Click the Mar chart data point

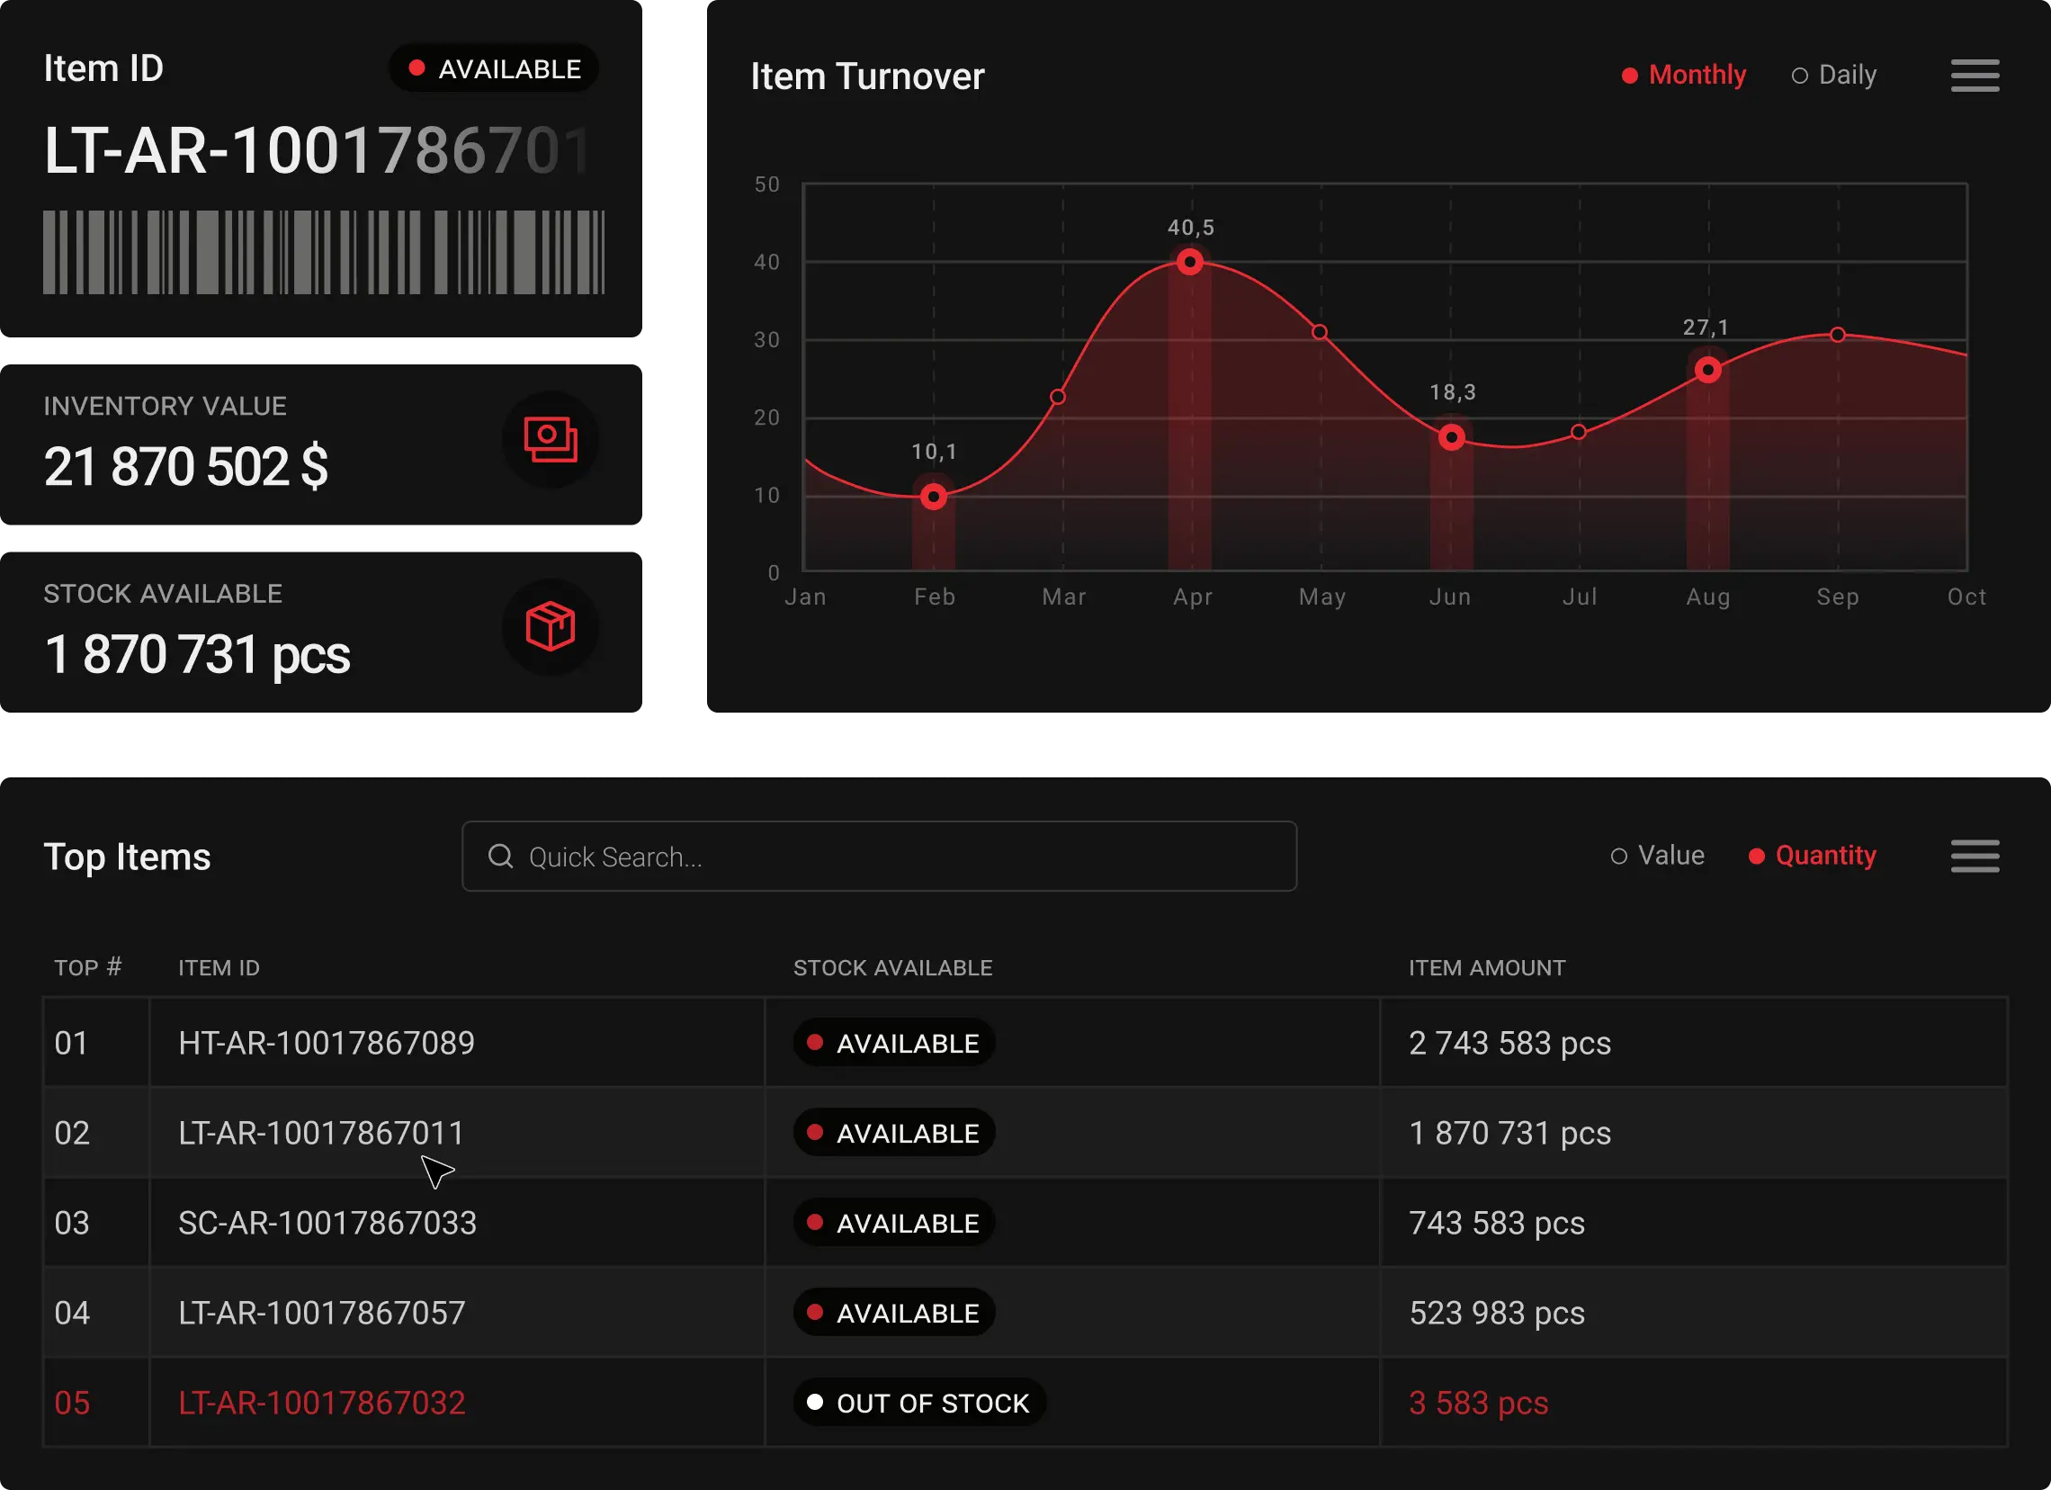[x=1057, y=396]
